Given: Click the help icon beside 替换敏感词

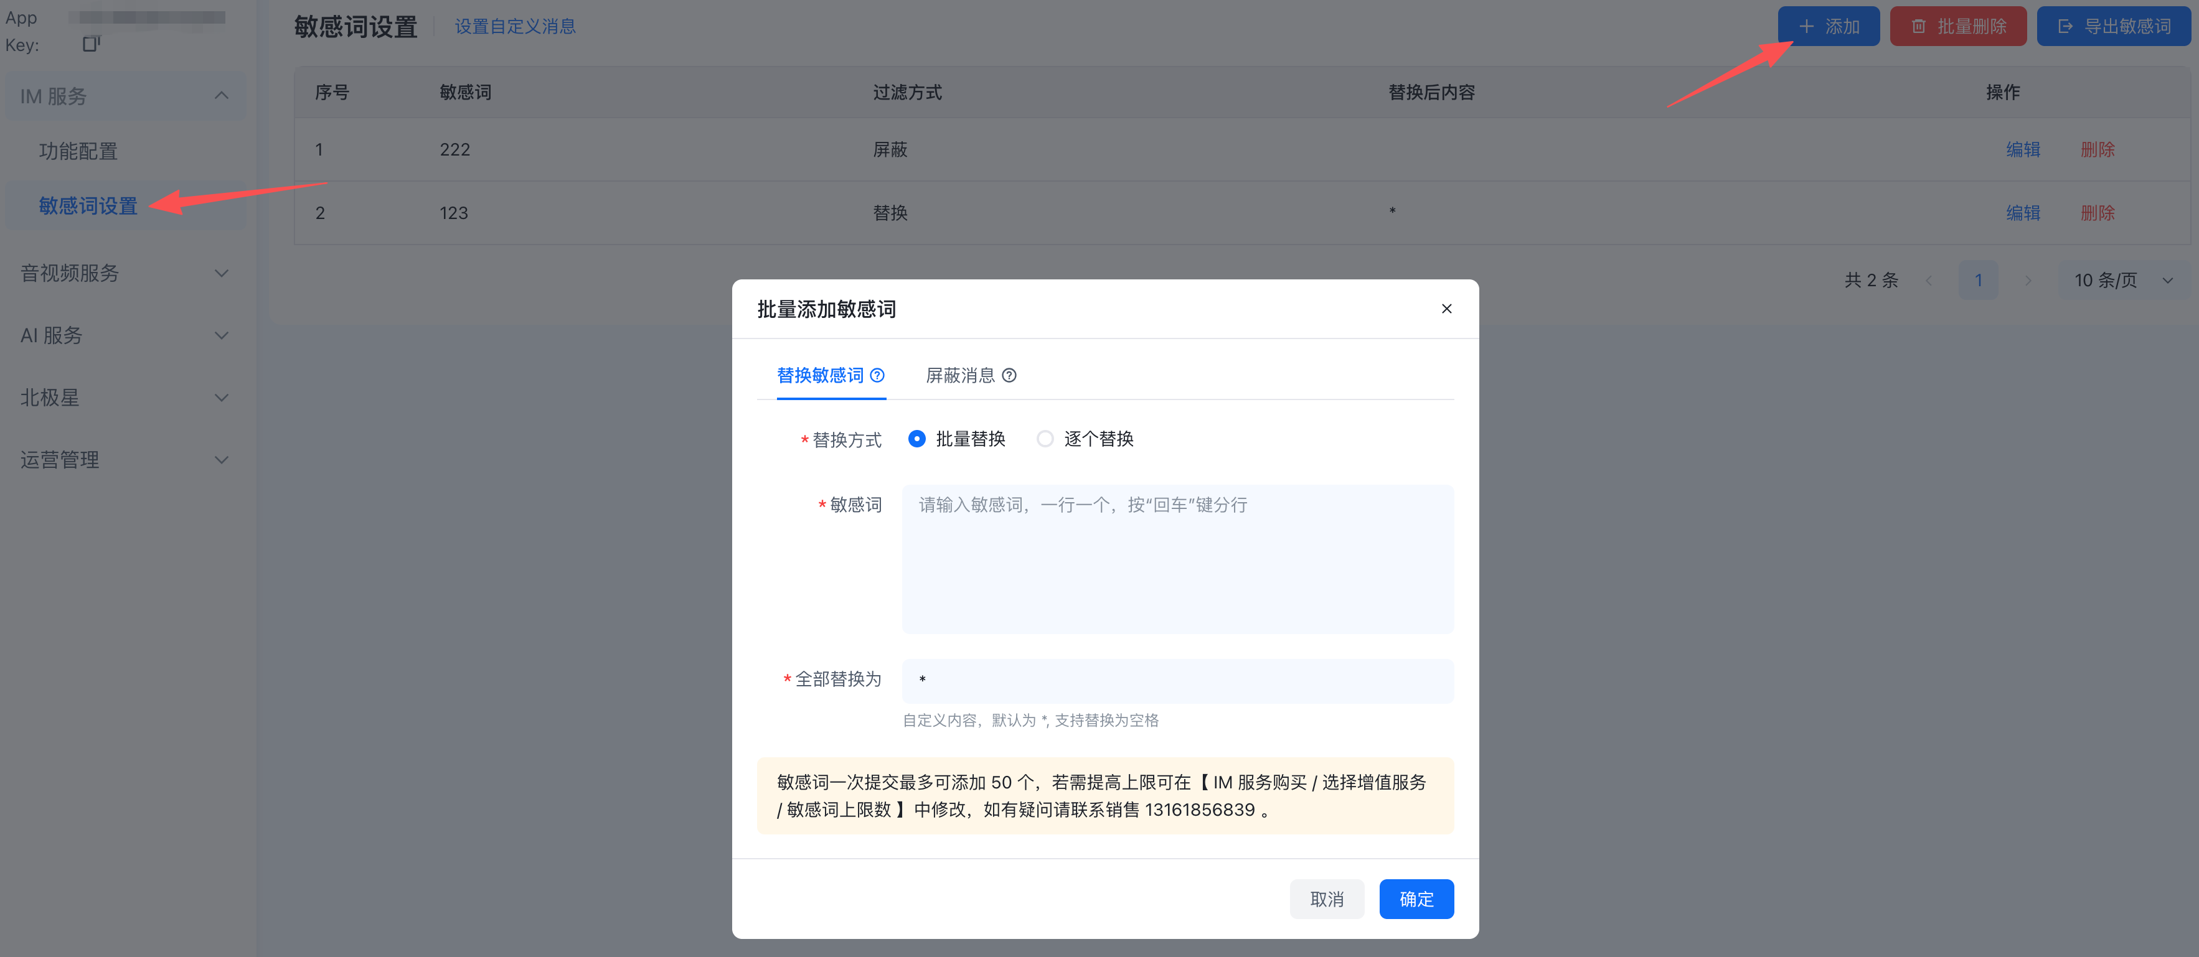Looking at the screenshot, I should (x=878, y=375).
